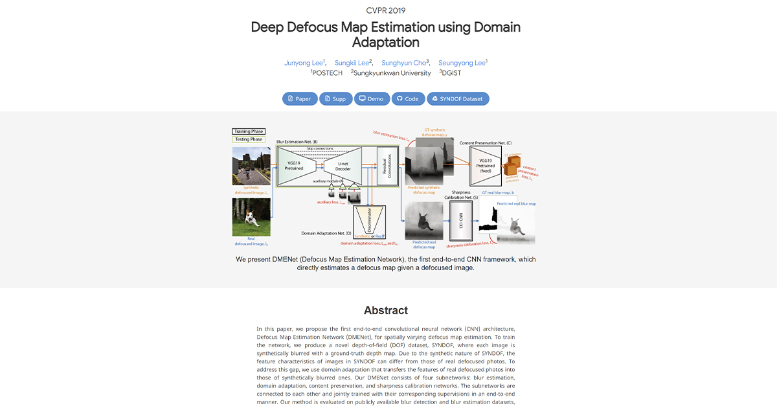Viewport: 777px width, 408px height.
Task: Click the Drive icon on SYNDOF Dataset button
Action: click(x=435, y=98)
